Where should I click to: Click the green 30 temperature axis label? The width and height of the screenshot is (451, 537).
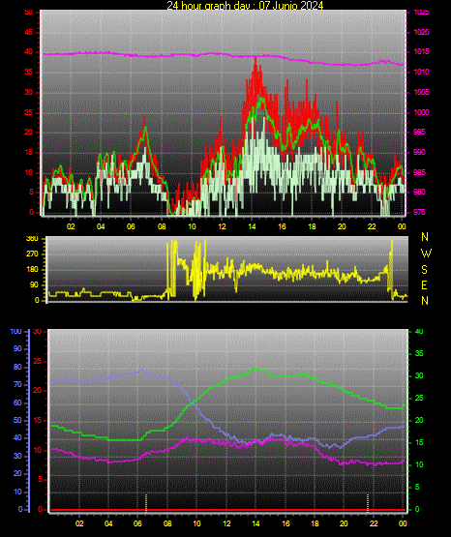pos(419,375)
